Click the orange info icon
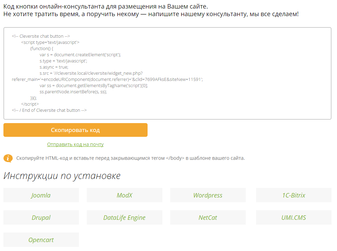 8,158
